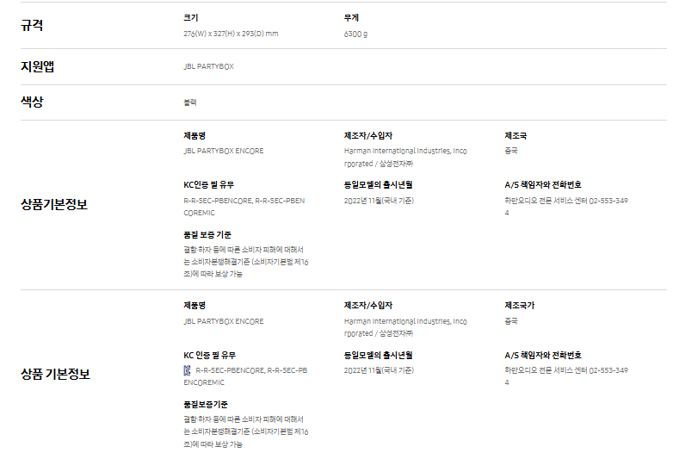This screenshot has height=453, width=685.
Task: Click A/S 책임자와 전화번호 label in 제조국 section
Action: [543, 185]
